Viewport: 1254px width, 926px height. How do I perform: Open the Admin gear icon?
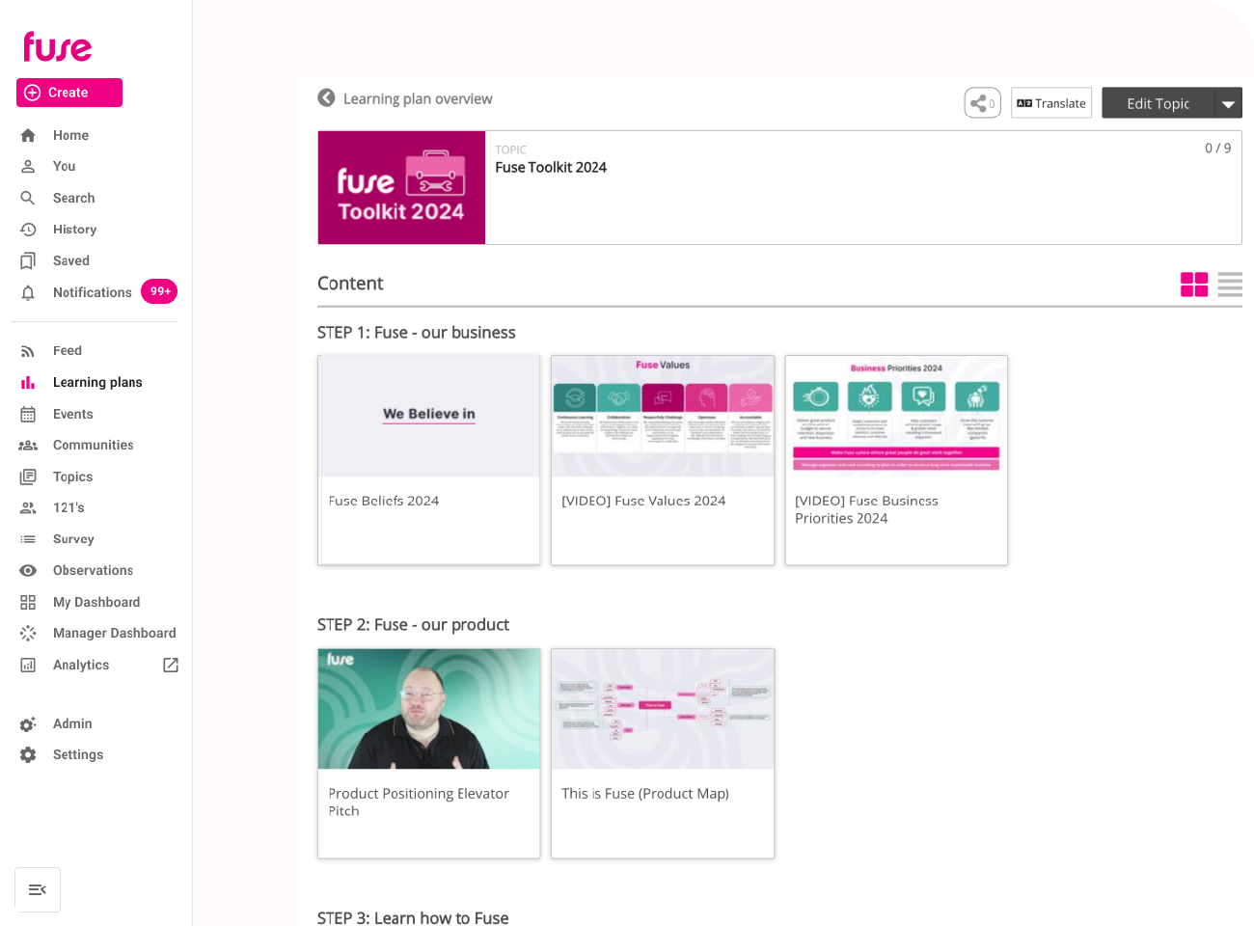click(28, 724)
